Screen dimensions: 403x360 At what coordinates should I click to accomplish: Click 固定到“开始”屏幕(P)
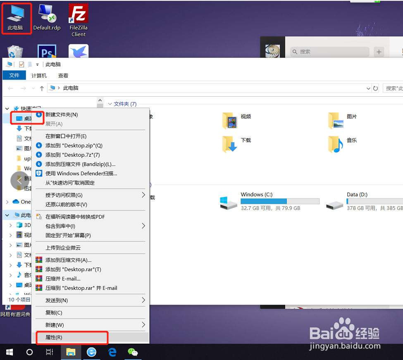[90, 235]
